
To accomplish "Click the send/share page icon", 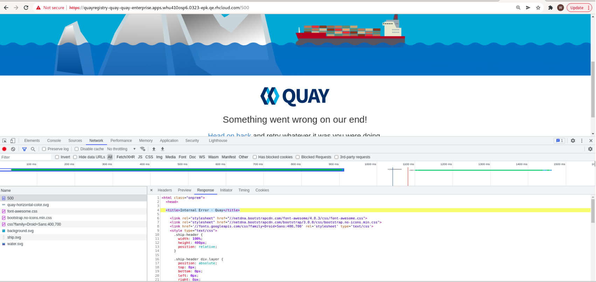I will (x=528, y=8).
